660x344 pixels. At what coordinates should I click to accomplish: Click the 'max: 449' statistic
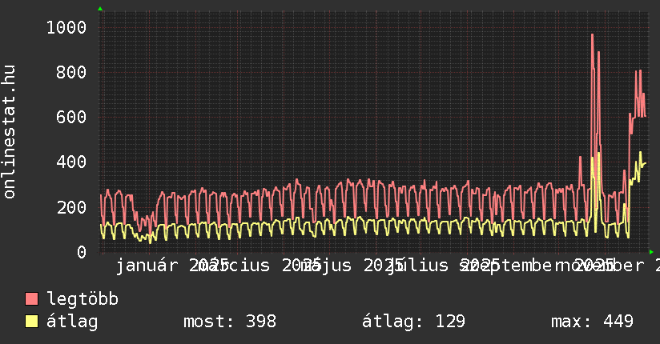pos(592,322)
